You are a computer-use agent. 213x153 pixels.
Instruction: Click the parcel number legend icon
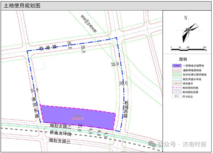[176, 84]
